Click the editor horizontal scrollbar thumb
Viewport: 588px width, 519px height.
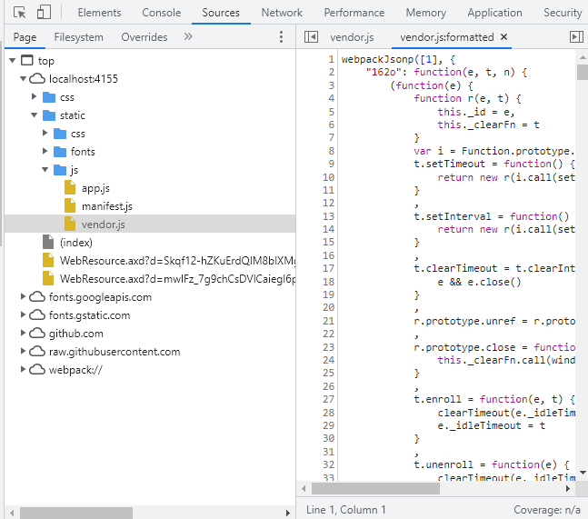[x=375, y=488]
